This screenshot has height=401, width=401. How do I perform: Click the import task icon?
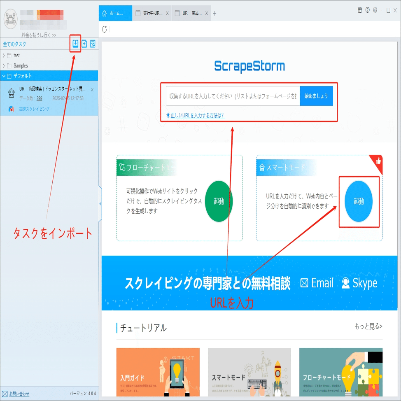click(x=75, y=44)
